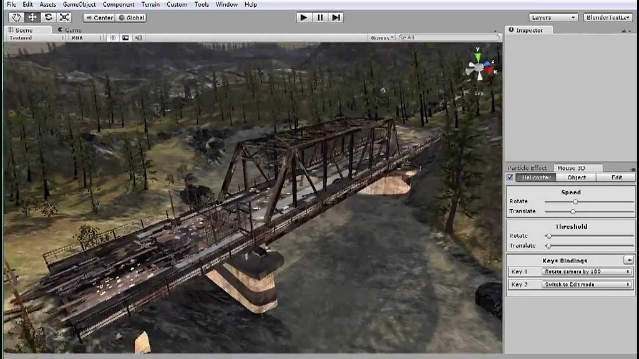Add a new key binding with plus
This screenshot has width=639, height=359.
630,261
